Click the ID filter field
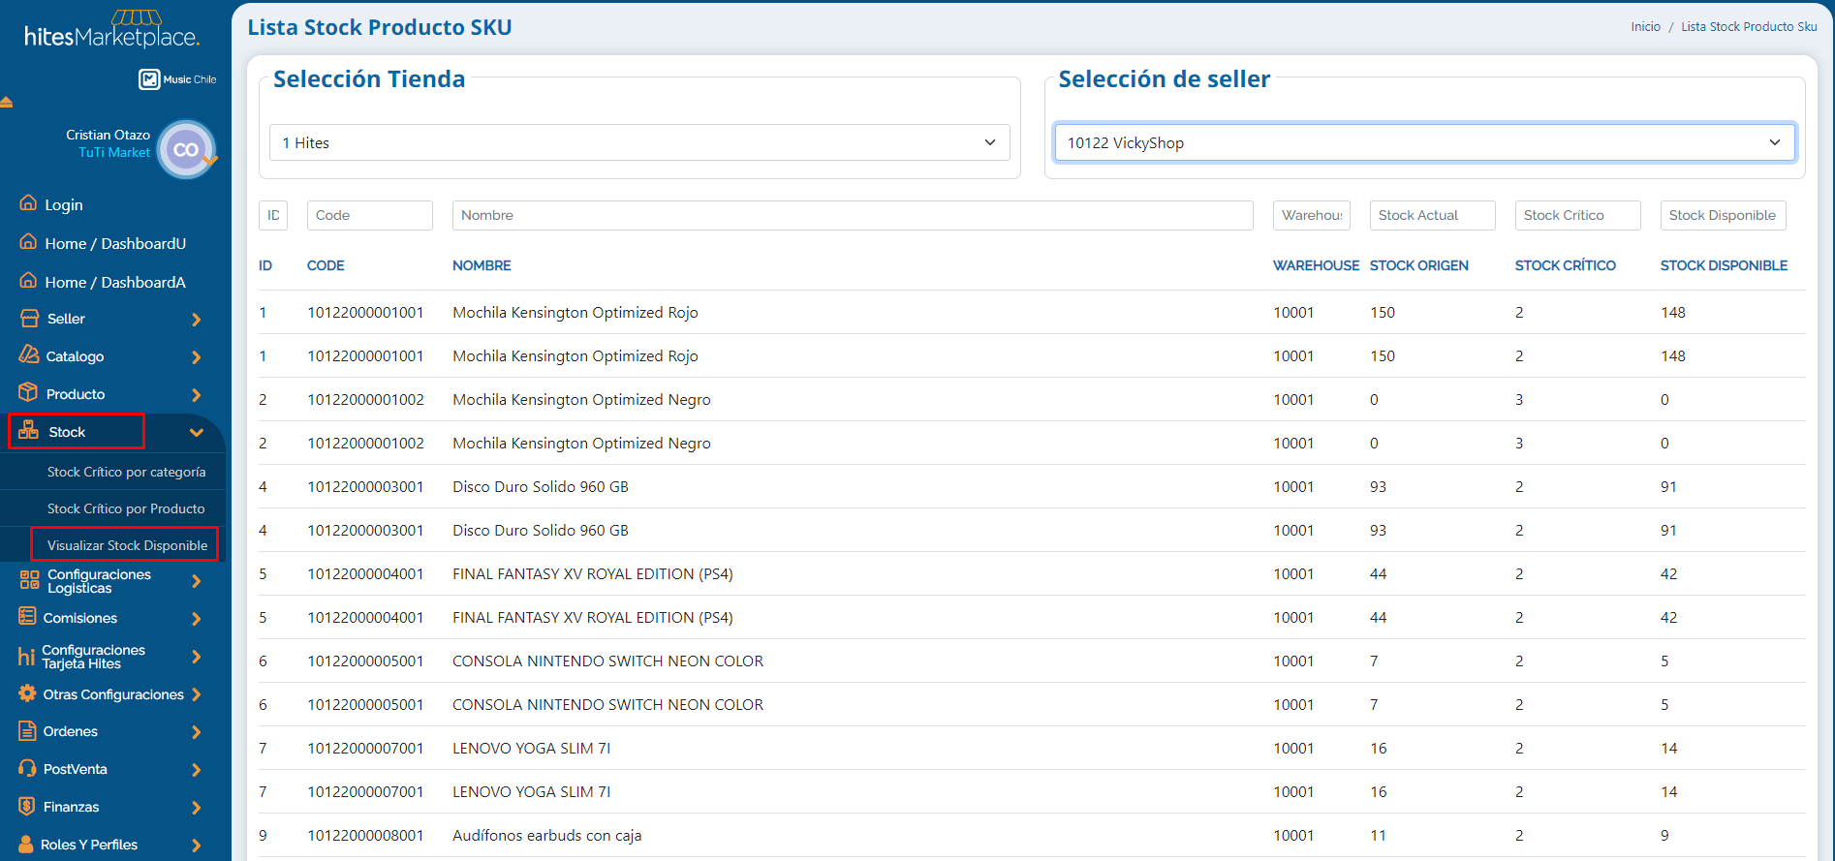1835x861 pixels. pos(273,215)
